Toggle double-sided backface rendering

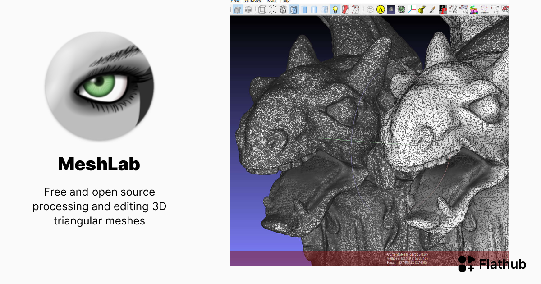(345, 9)
